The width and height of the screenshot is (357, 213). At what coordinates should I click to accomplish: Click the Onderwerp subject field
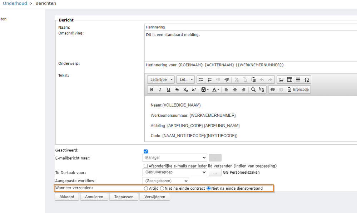[251, 67]
